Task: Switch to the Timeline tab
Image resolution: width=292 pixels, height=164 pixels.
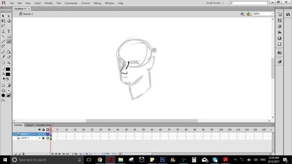Action: pyautogui.click(x=18, y=125)
